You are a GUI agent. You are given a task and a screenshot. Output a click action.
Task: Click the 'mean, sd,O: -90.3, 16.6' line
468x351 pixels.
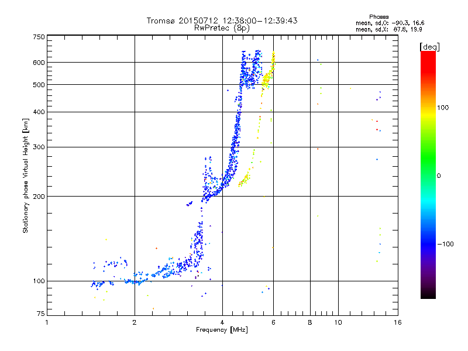[x=390, y=23]
